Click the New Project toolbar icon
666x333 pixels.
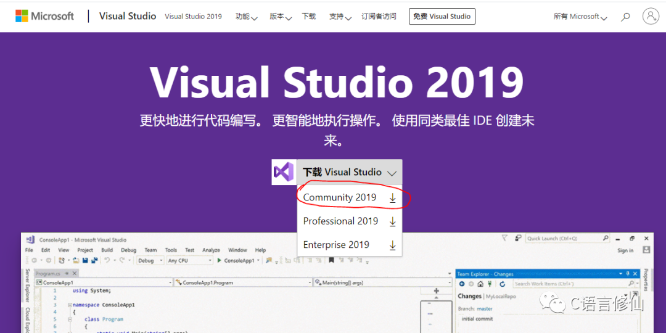coord(62,260)
